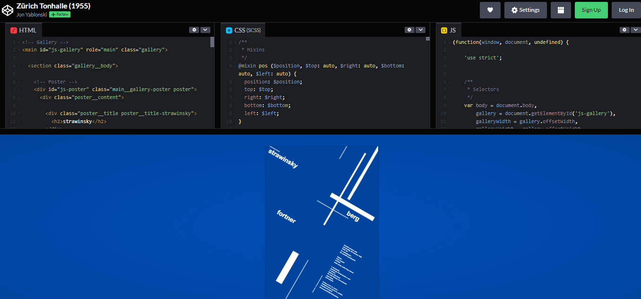Click 'right: $right;' CSS line

pyautogui.click(x=265, y=98)
